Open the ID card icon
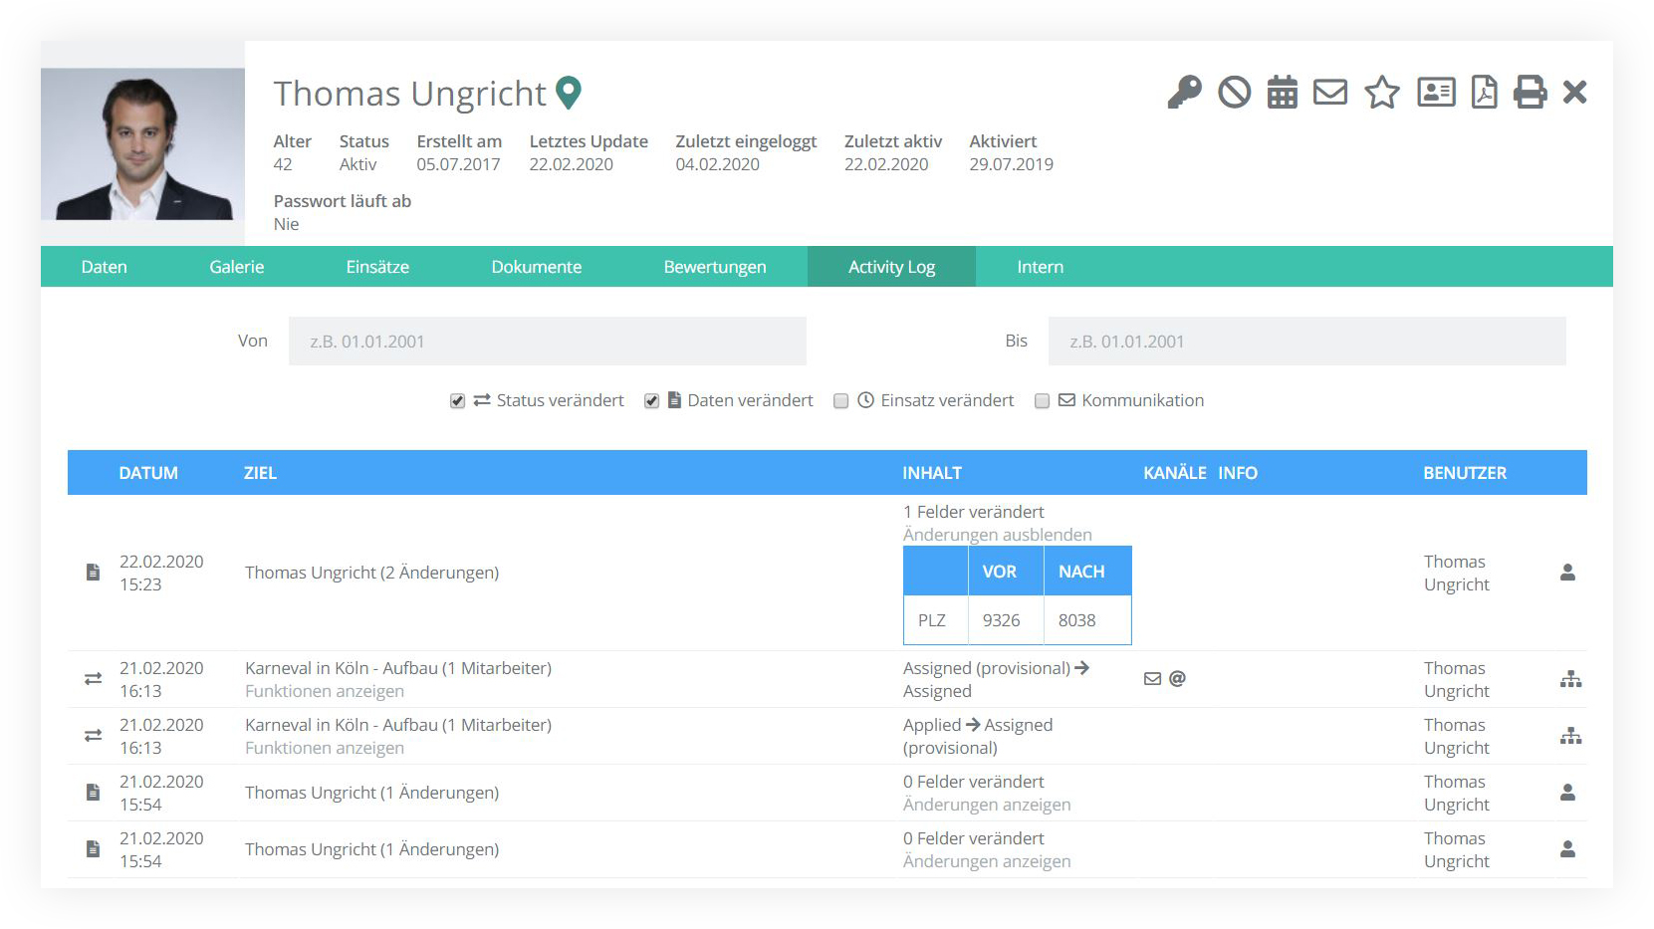This screenshot has width=1654, height=929. (1436, 93)
